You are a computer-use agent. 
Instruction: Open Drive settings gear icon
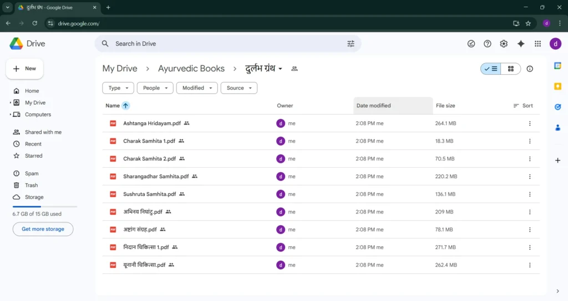click(x=504, y=44)
